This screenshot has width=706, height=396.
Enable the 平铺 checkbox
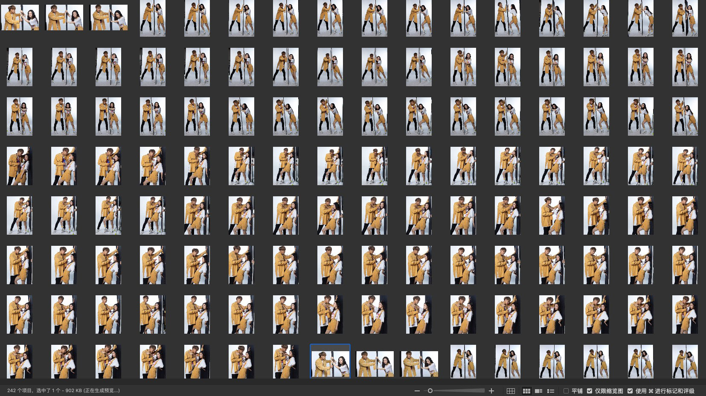[x=566, y=391]
